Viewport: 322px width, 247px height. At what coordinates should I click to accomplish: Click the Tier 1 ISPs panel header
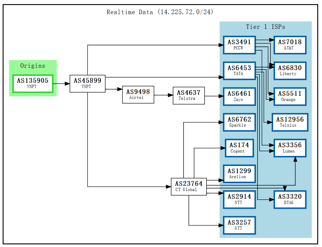point(265,27)
